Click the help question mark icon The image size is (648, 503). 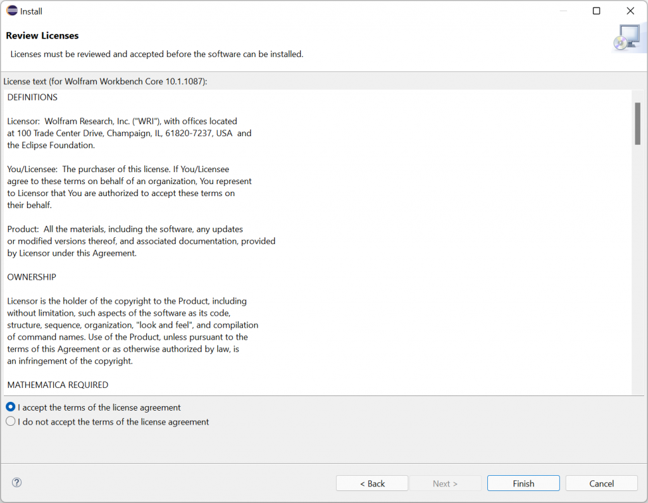(x=16, y=482)
